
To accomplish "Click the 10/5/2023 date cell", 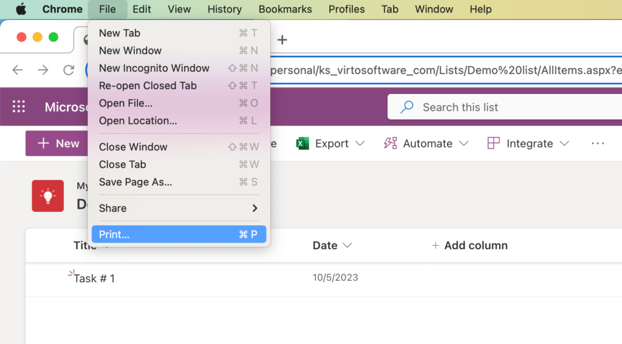I will (x=335, y=277).
